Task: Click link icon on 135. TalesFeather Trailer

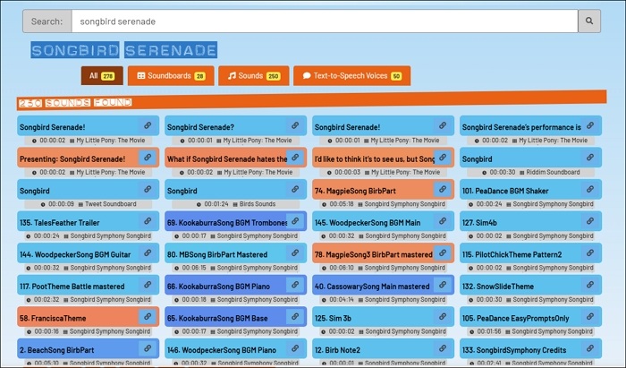Action: [x=148, y=221]
